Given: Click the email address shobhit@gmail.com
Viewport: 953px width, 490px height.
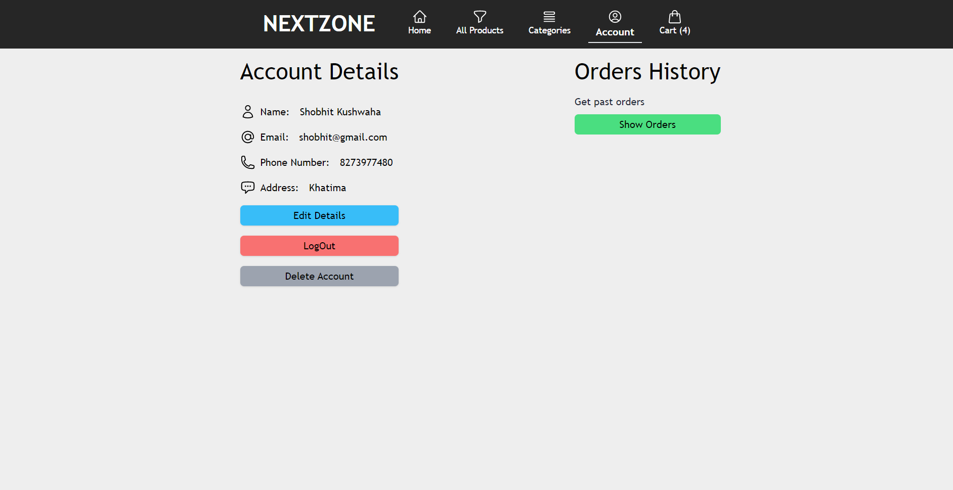Looking at the screenshot, I should [342, 137].
